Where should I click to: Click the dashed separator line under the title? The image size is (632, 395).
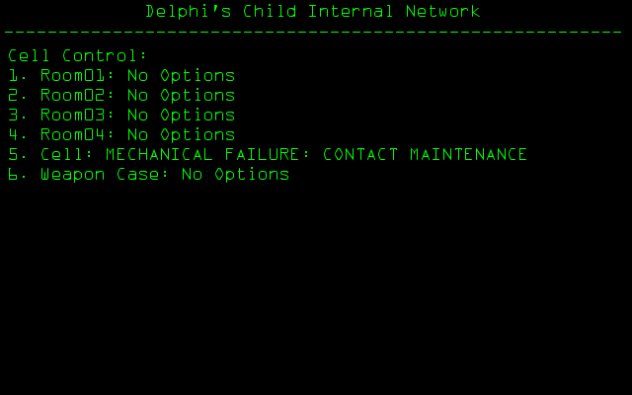coord(313,33)
